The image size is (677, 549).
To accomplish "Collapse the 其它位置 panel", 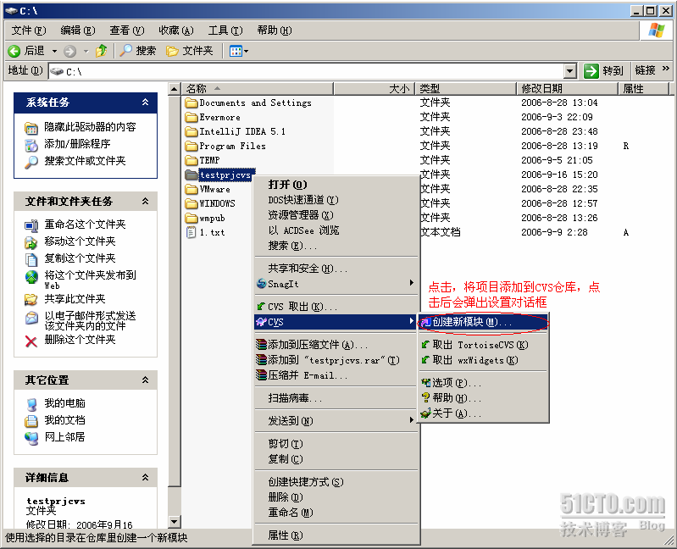I will pyautogui.click(x=145, y=380).
